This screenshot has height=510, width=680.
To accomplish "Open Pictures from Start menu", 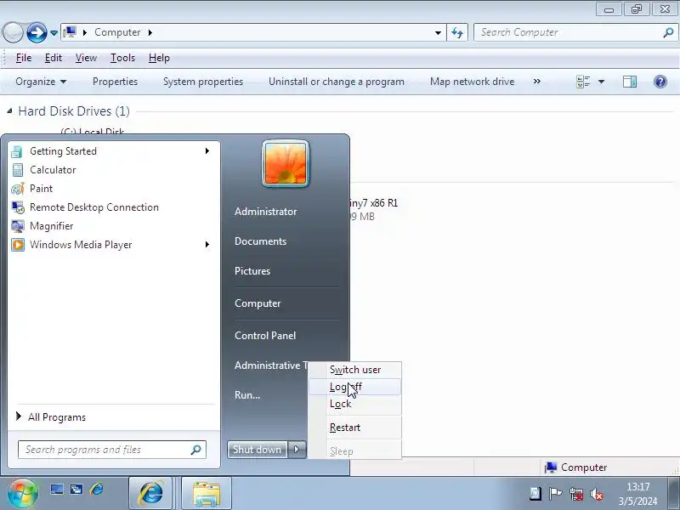I will 252,270.
